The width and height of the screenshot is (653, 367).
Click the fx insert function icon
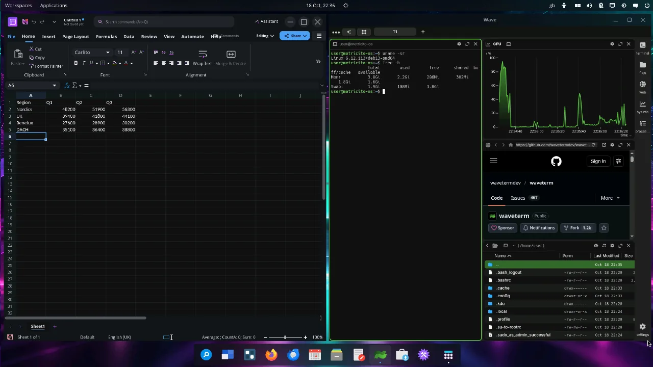point(67,86)
